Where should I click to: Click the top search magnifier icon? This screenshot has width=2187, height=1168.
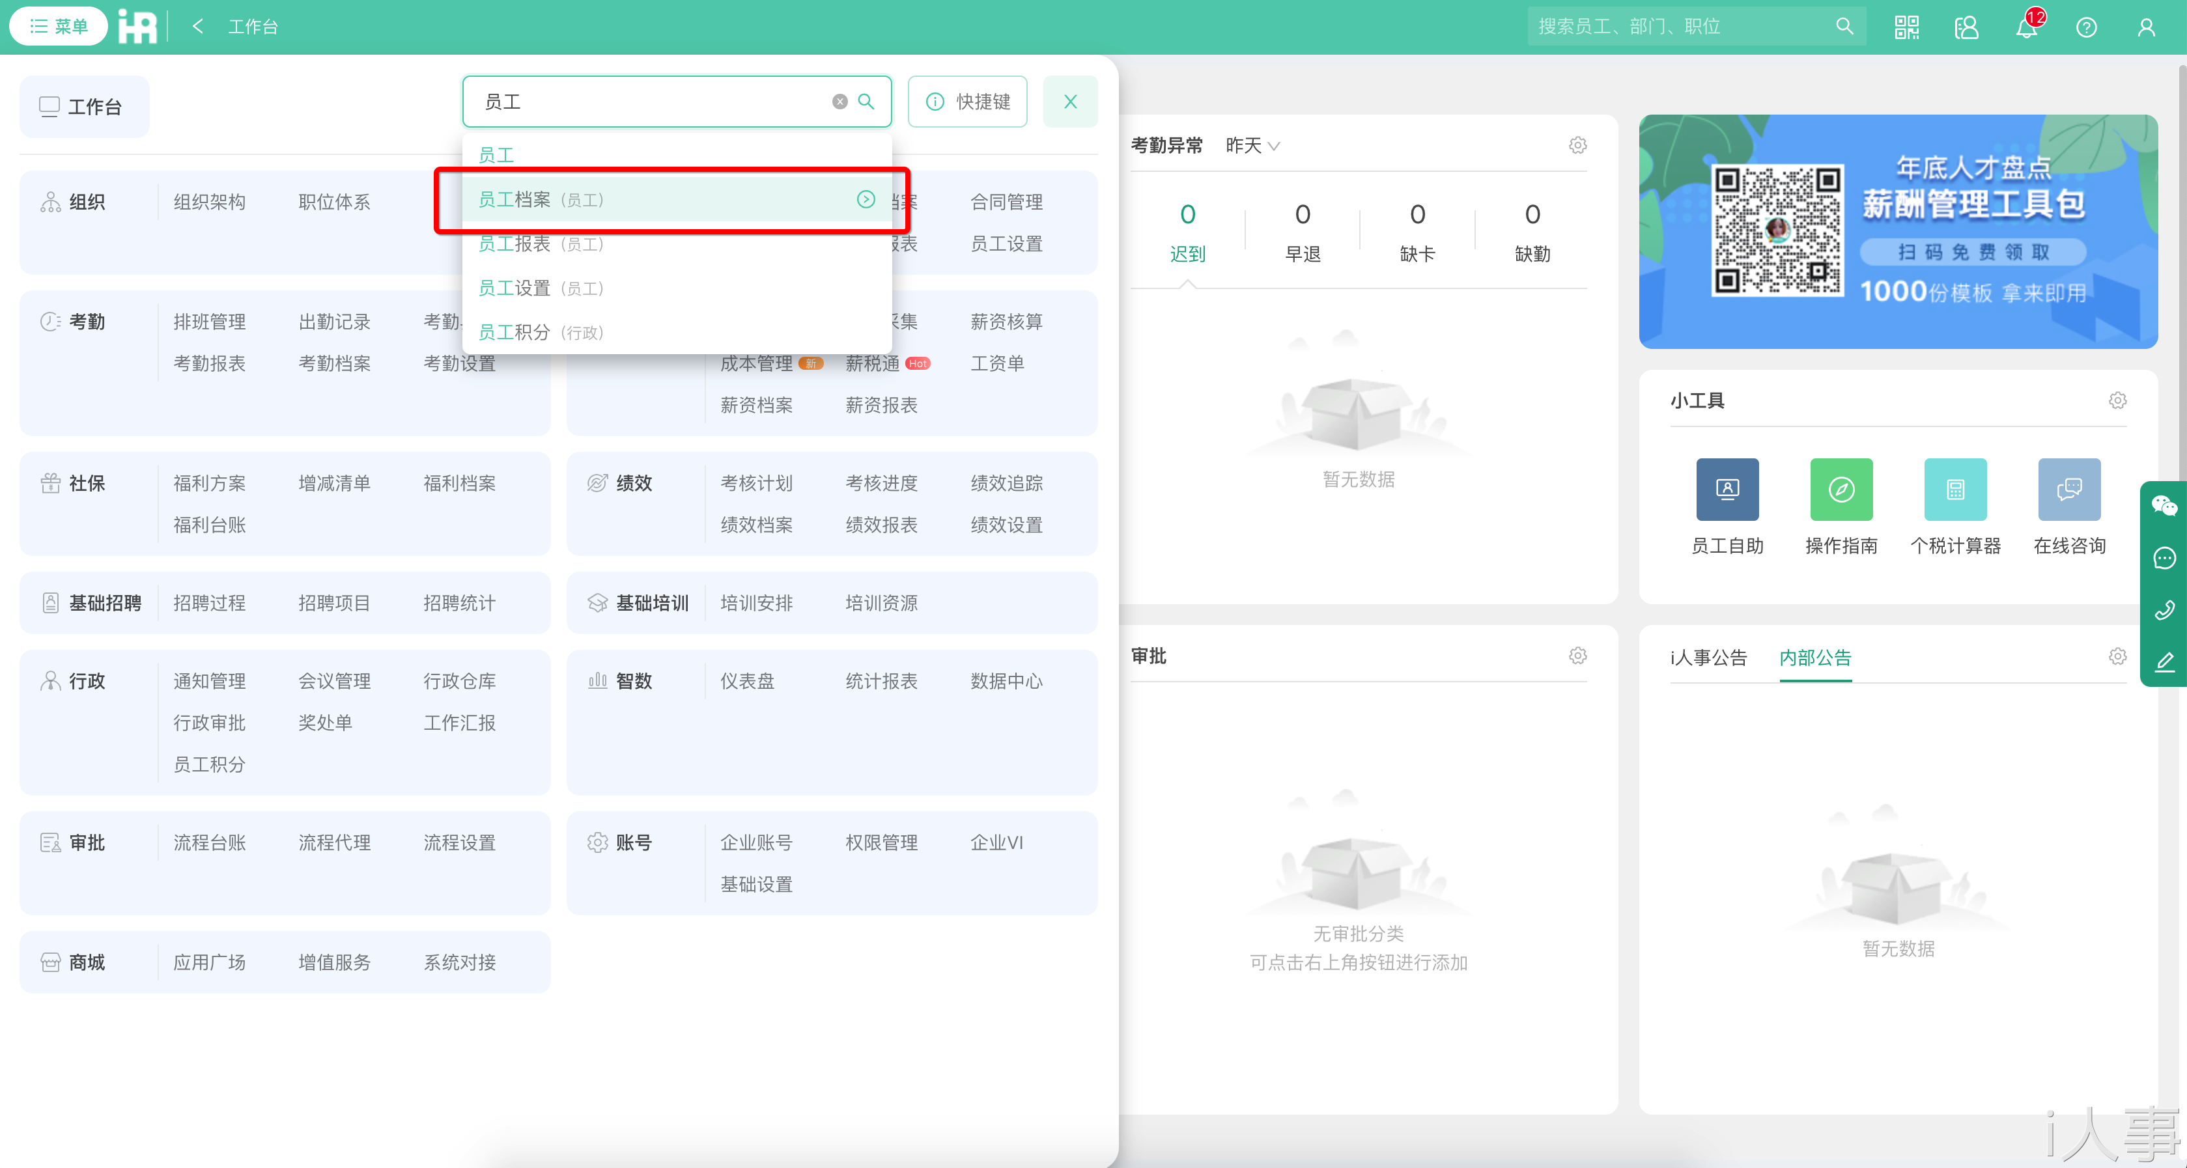(1844, 26)
